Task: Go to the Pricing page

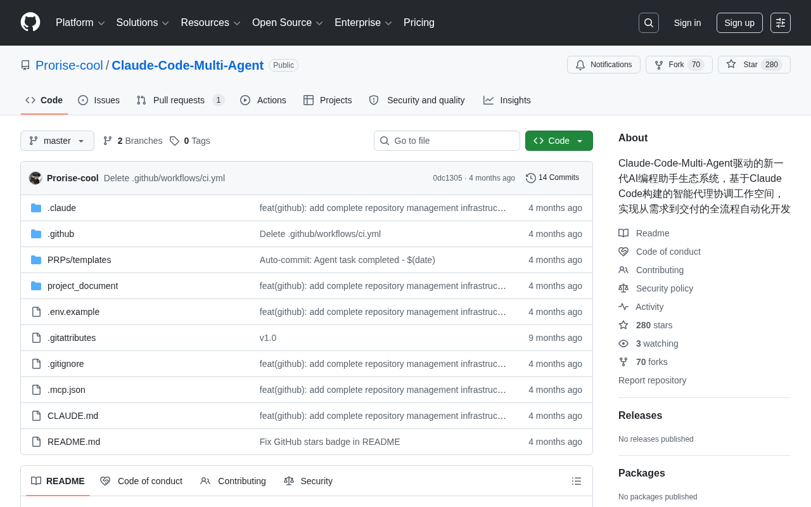Action: [x=419, y=23]
